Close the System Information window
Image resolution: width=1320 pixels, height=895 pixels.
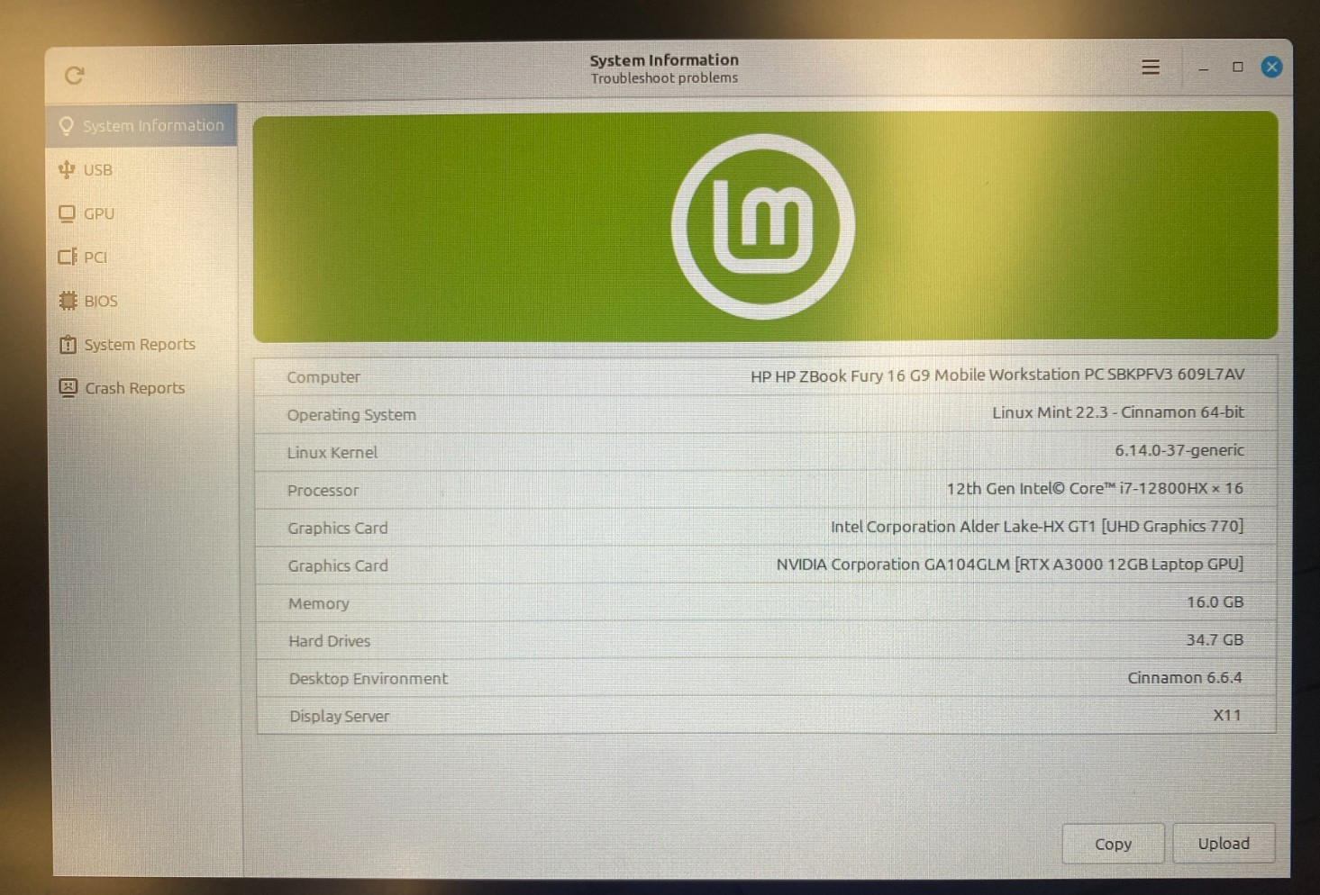(1271, 67)
